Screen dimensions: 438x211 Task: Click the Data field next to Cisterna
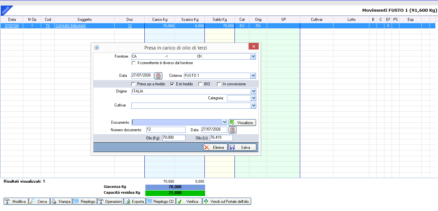(142, 76)
